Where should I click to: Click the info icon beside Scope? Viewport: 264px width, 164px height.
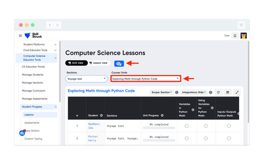pos(177,92)
